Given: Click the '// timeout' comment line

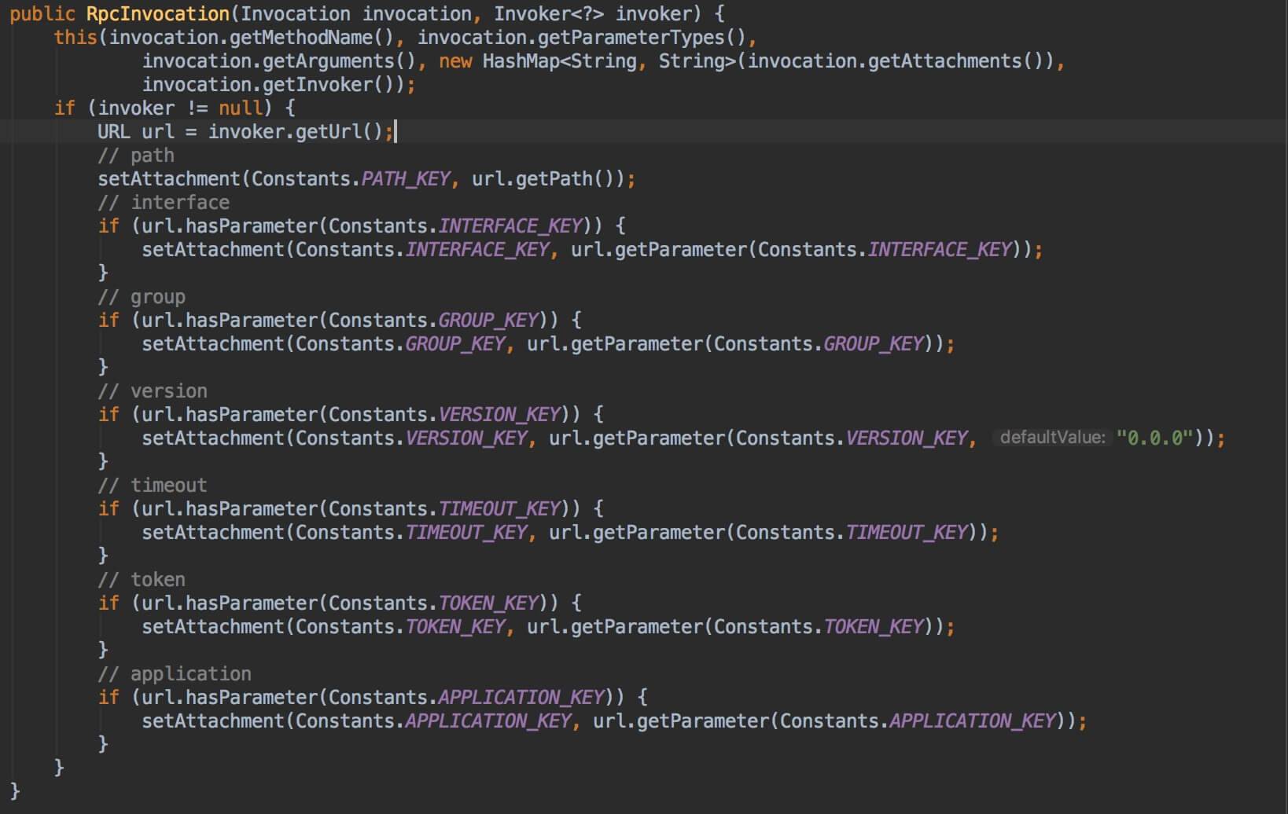Looking at the screenshot, I should 153,486.
